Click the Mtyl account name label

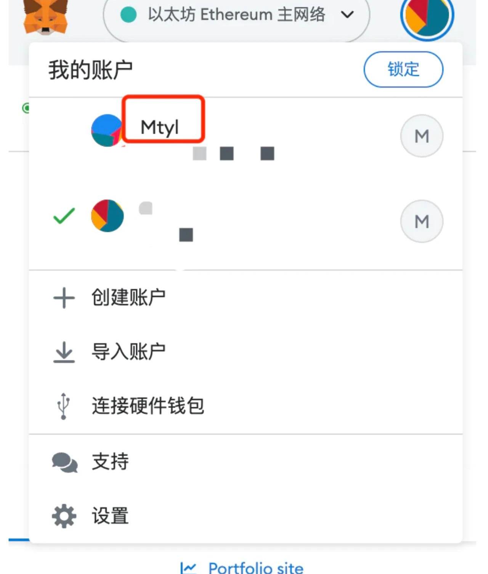point(160,127)
